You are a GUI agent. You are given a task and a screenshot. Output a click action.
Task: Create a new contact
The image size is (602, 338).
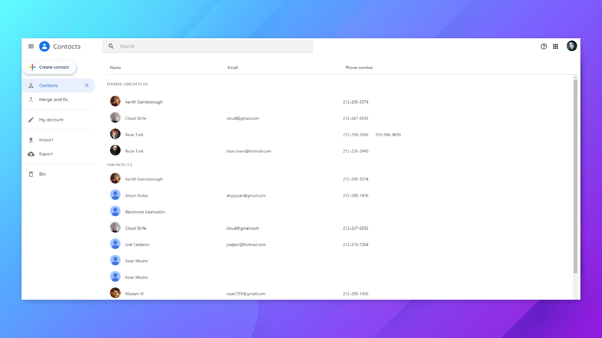pos(49,67)
